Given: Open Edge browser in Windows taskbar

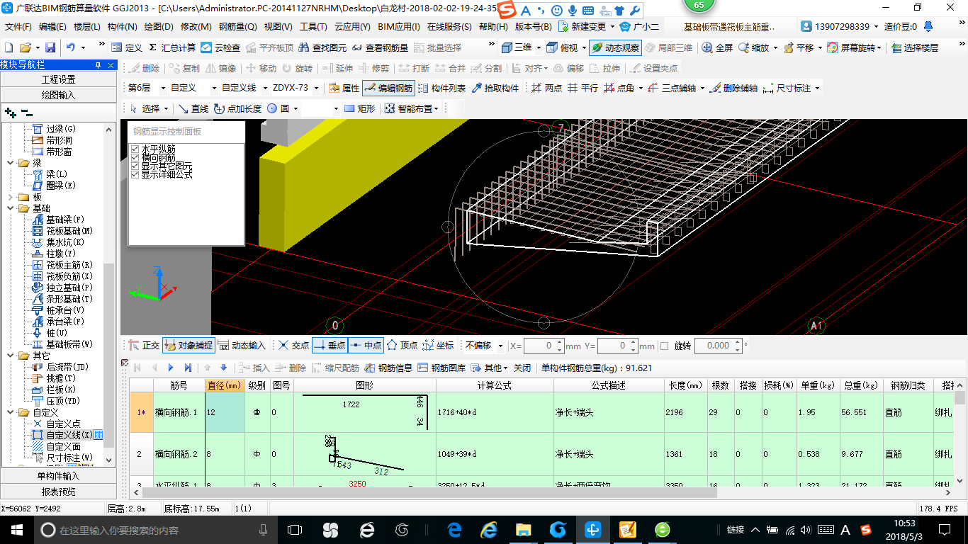Looking at the screenshot, I should click(x=454, y=529).
